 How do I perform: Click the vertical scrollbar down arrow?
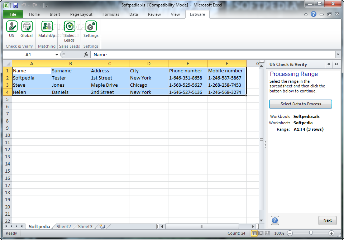261,220
